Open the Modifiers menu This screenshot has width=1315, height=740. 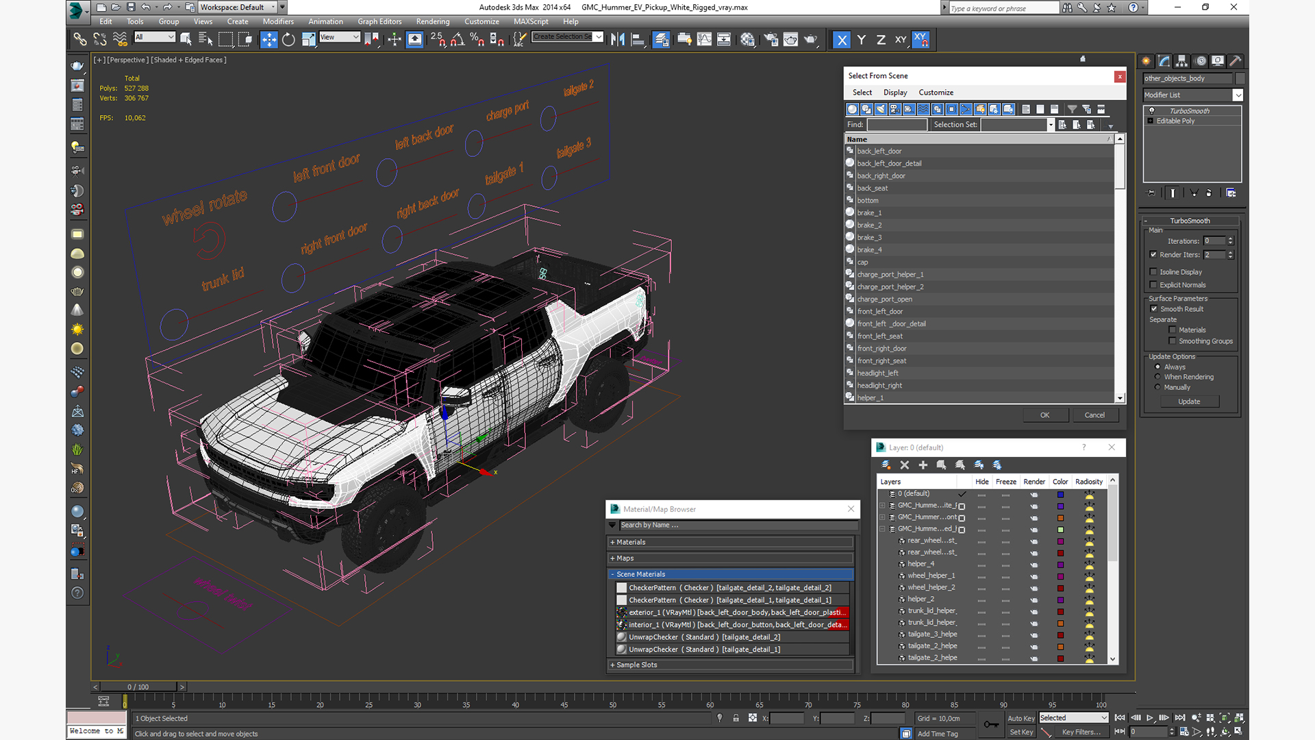278,22
